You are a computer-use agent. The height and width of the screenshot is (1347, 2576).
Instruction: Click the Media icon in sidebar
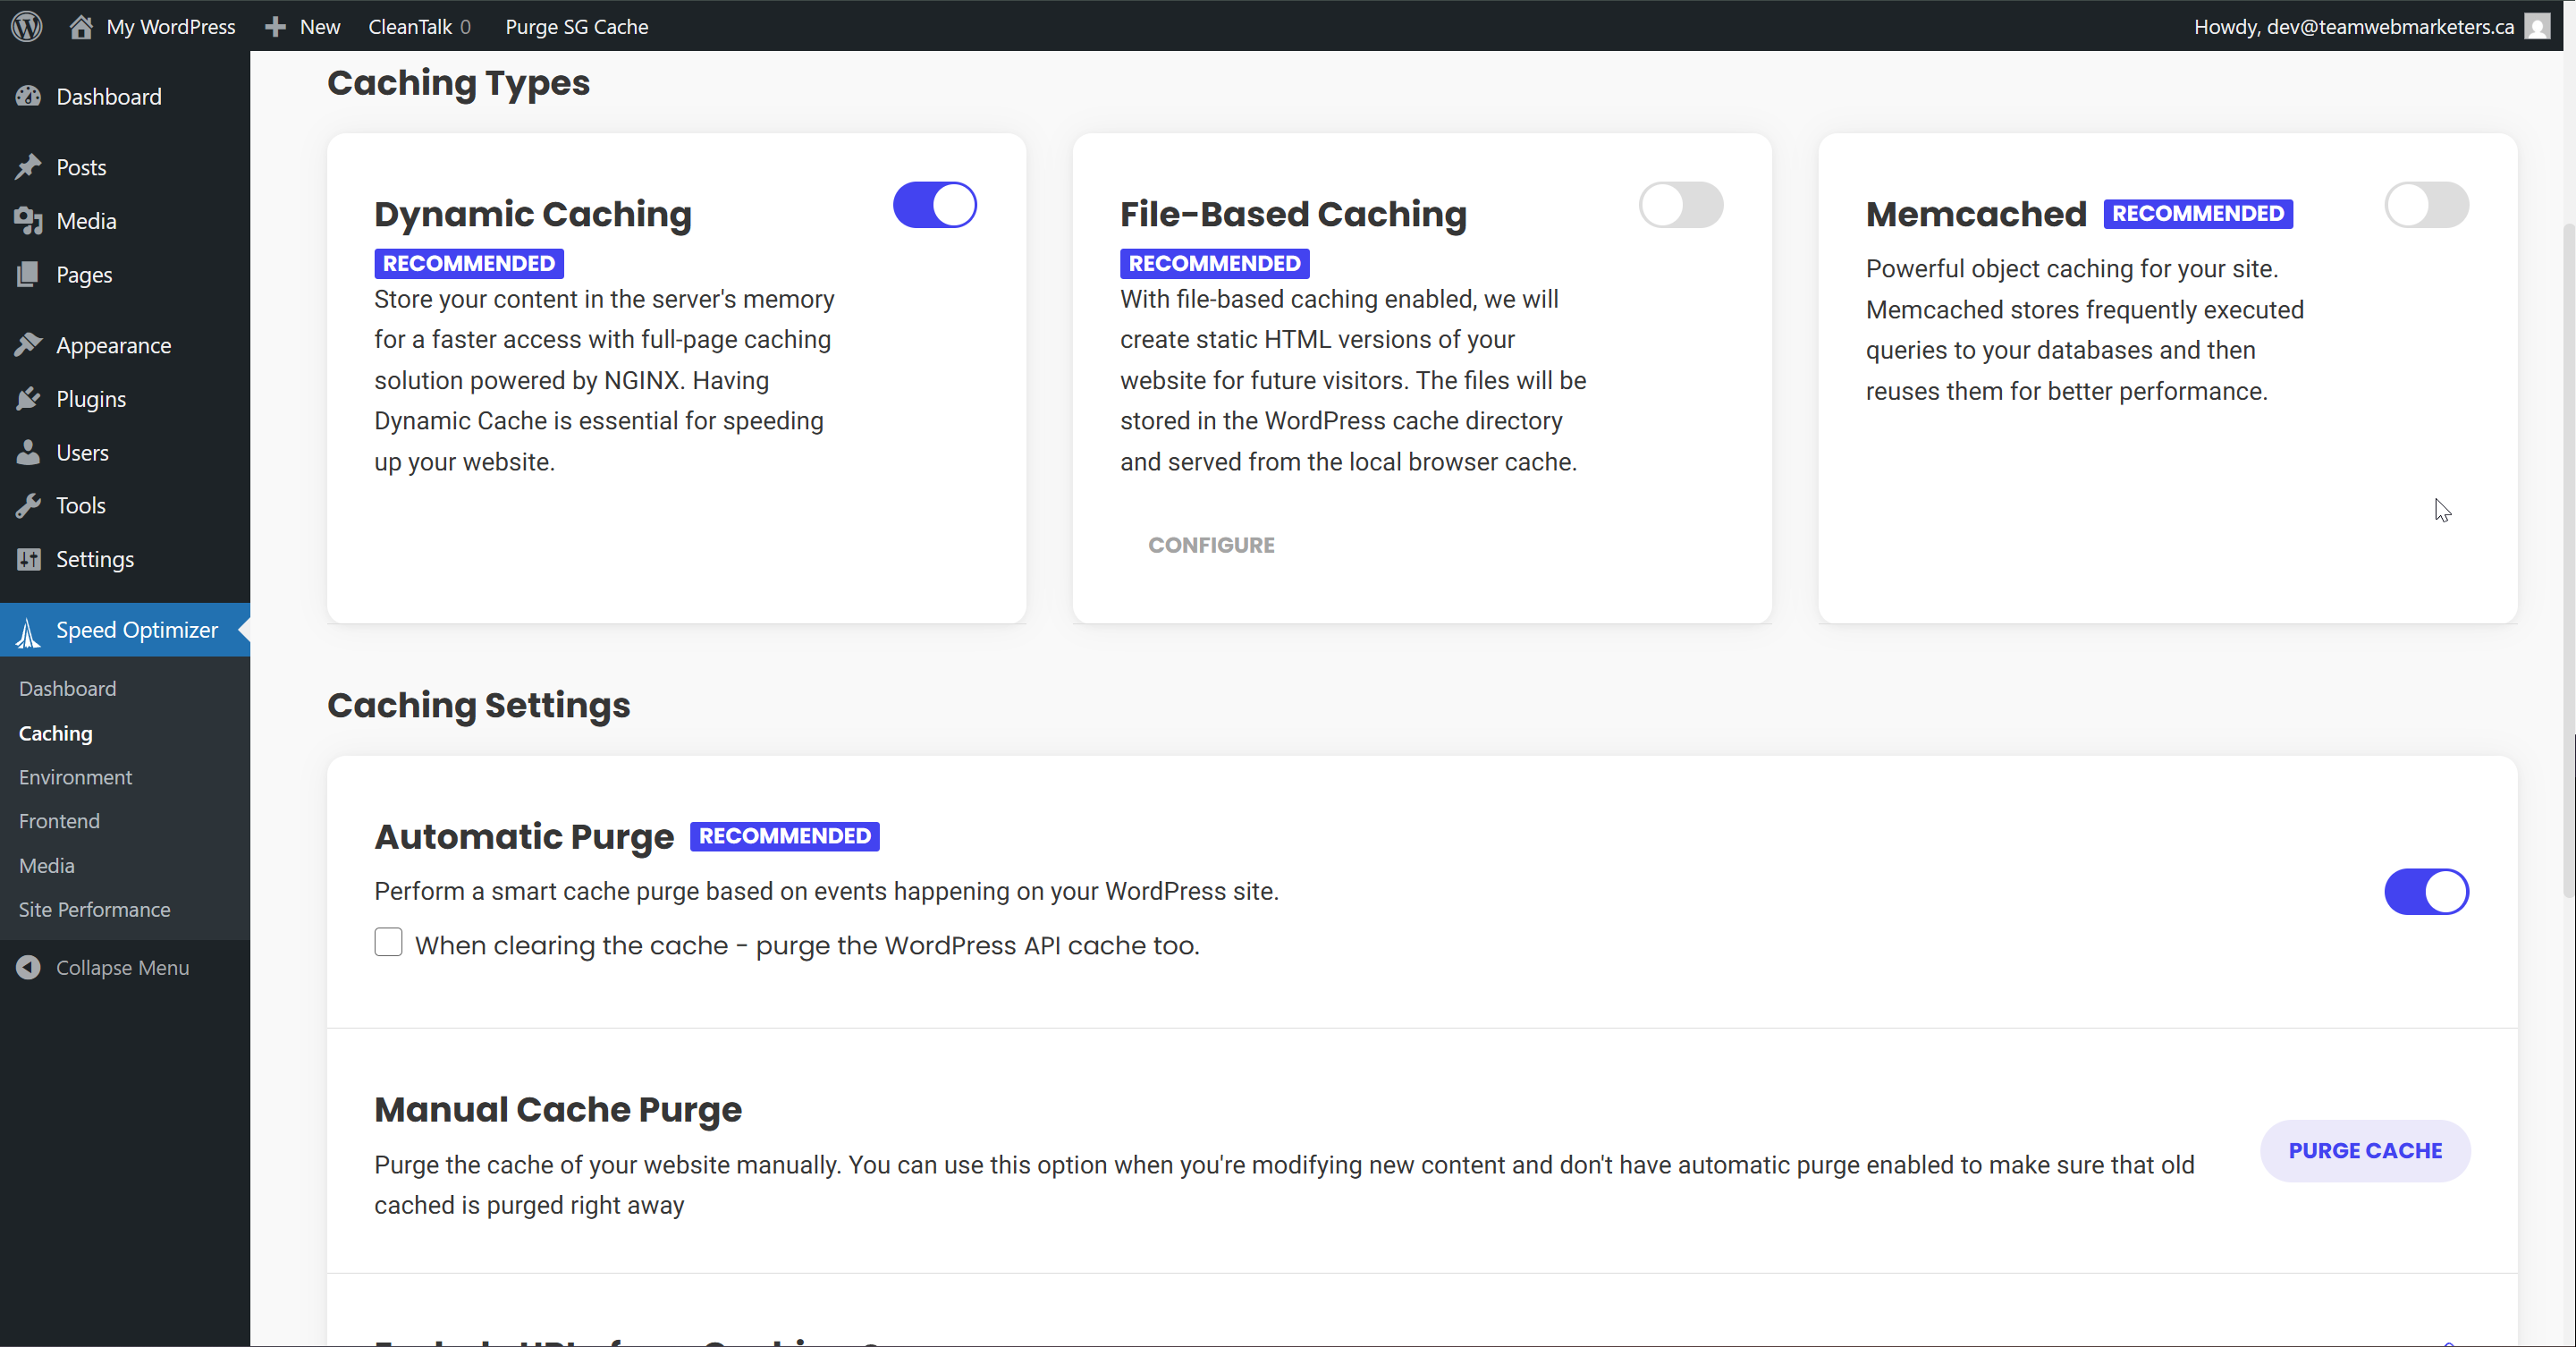[28, 221]
